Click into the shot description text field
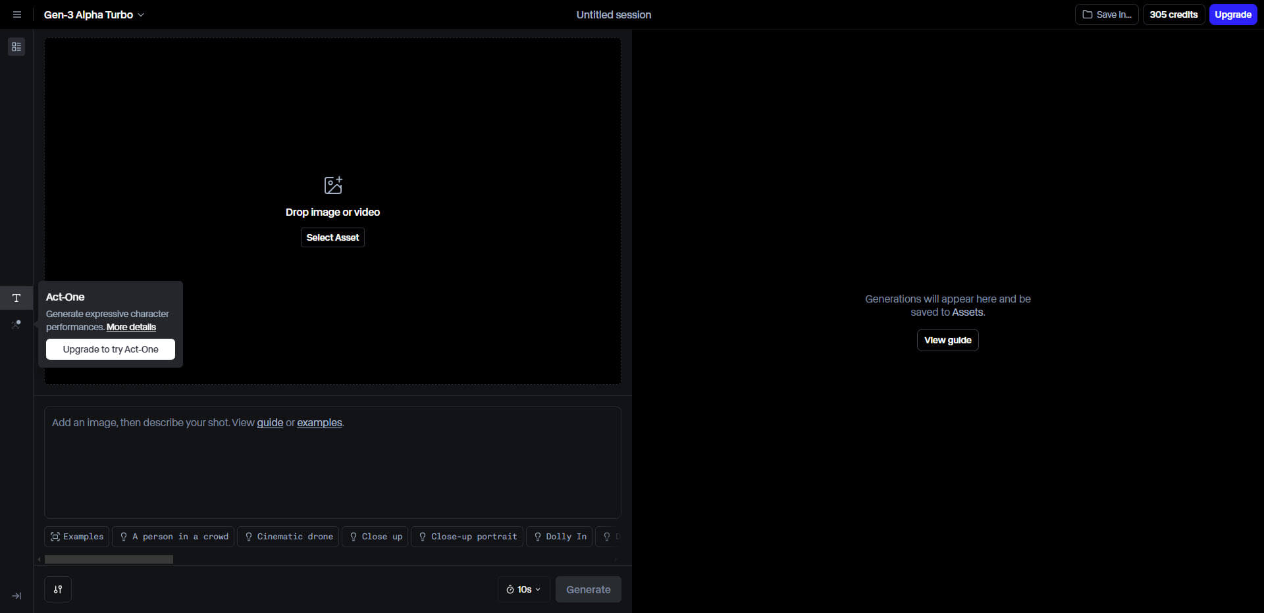 pos(332,467)
